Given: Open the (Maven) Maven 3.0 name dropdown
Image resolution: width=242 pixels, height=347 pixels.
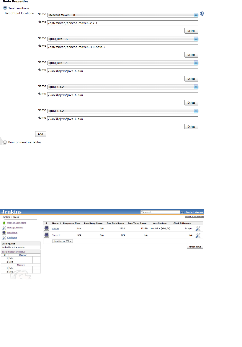Looking at the screenshot, I should point(123,15).
